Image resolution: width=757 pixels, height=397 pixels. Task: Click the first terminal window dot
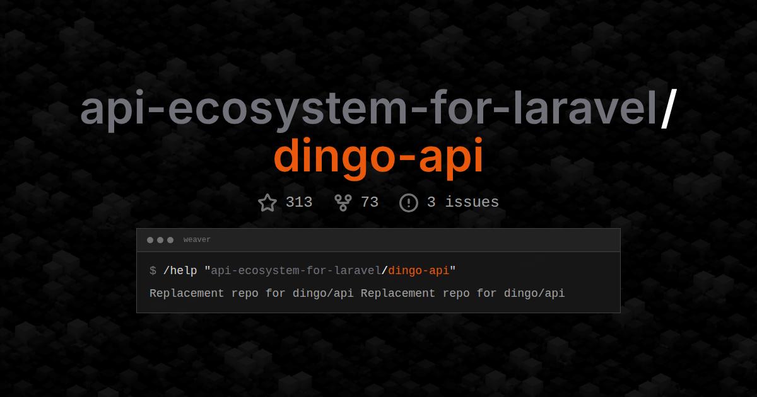point(150,240)
